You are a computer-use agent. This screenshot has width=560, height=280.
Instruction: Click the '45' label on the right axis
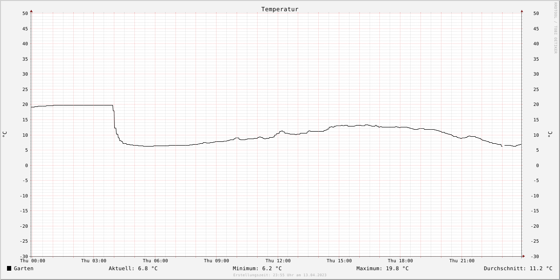point(536,29)
